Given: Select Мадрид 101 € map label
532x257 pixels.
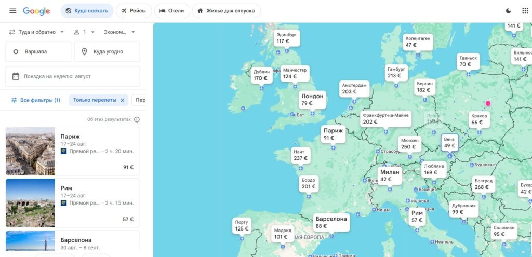Looking at the screenshot, I should point(283,234).
